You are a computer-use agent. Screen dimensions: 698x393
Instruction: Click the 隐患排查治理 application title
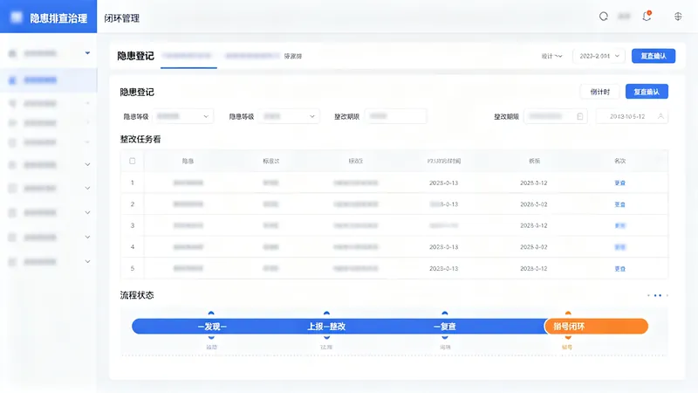pos(58,18)
